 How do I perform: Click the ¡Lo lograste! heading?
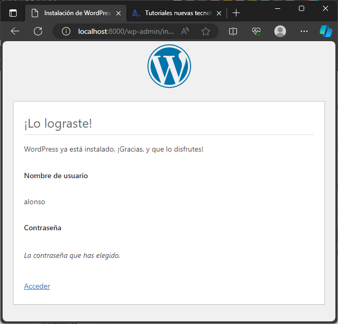(58, 123)
